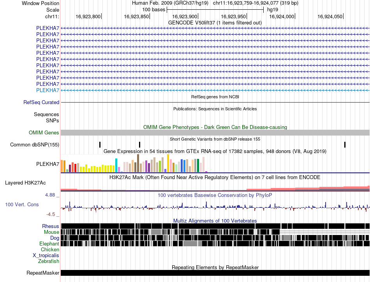Click the light-blue PLEKHA7 transcript label

48,90
